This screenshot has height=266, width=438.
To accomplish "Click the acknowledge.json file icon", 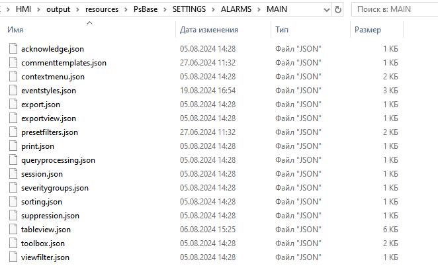I will 13,49.
